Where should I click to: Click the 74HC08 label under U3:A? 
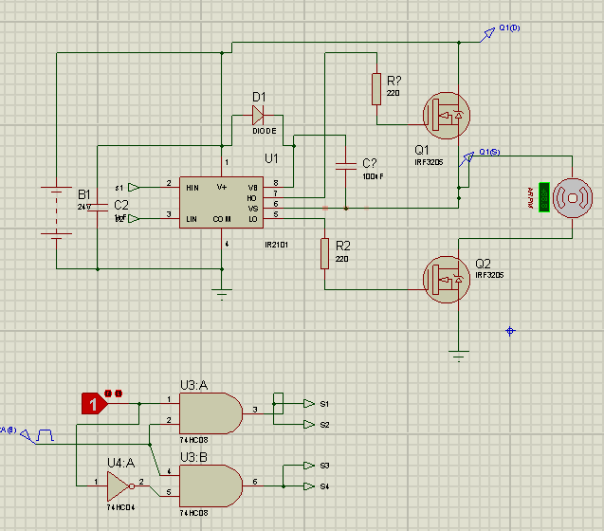click(x=193, y=440)
